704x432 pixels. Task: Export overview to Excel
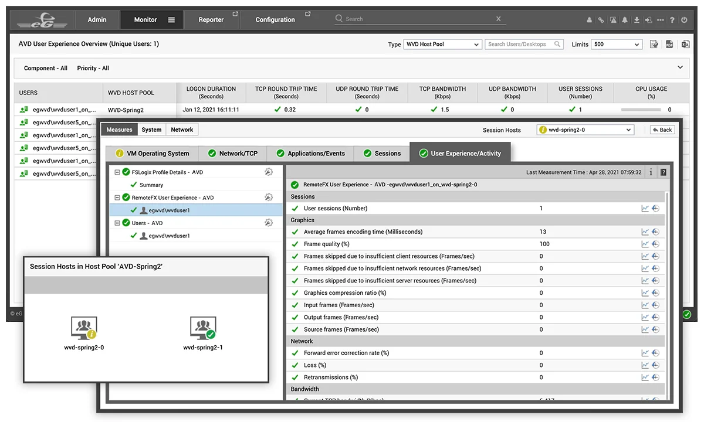coord(685,45)
